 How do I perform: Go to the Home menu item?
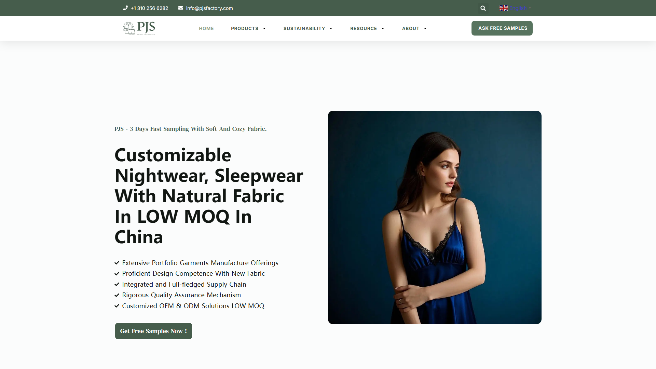pos(206,28)
